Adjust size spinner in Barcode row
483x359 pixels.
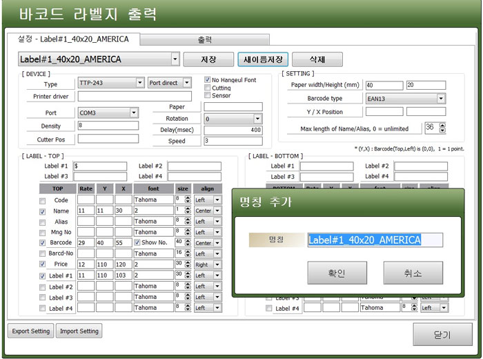(x=188, y=243)
